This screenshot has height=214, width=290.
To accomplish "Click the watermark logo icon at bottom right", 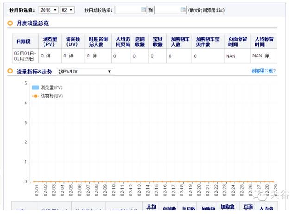I will pyautogui.click(x=264, y=196).
